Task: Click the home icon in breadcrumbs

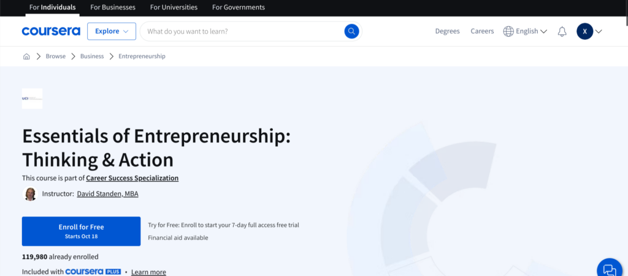Action: tap(26, 56)
